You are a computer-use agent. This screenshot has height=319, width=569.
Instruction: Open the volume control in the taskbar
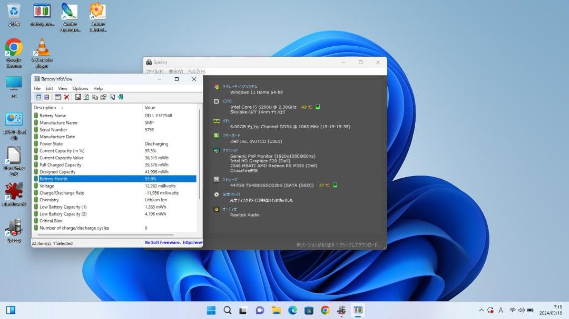pyautogui.click(x=522, y=310)
